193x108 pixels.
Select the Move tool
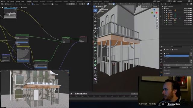pos(95,18)
